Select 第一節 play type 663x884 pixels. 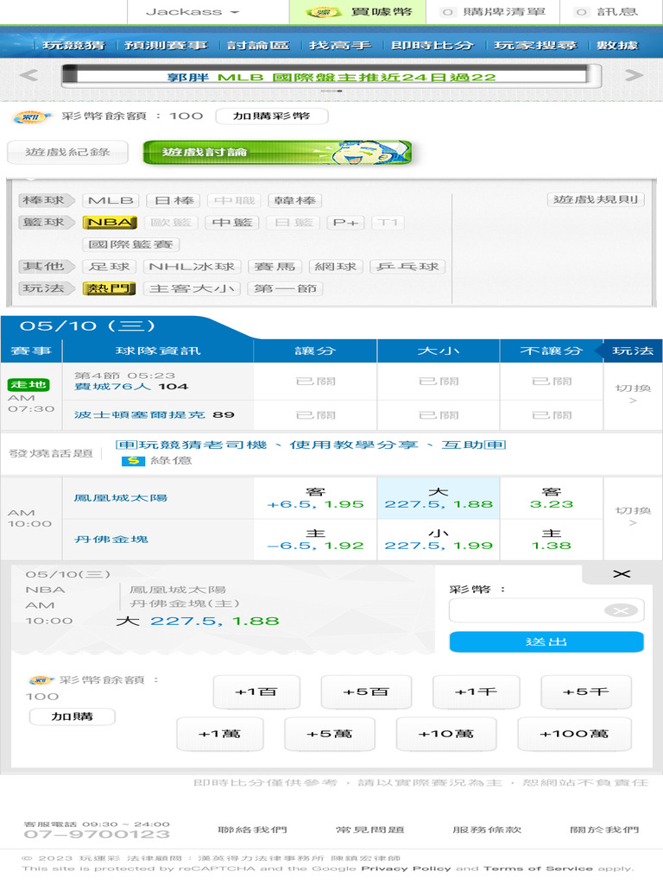pos(285,288)
